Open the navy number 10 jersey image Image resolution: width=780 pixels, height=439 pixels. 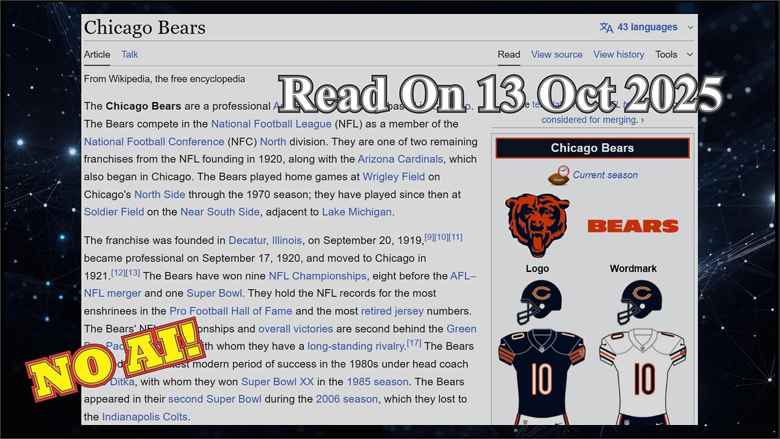(542, 377)
